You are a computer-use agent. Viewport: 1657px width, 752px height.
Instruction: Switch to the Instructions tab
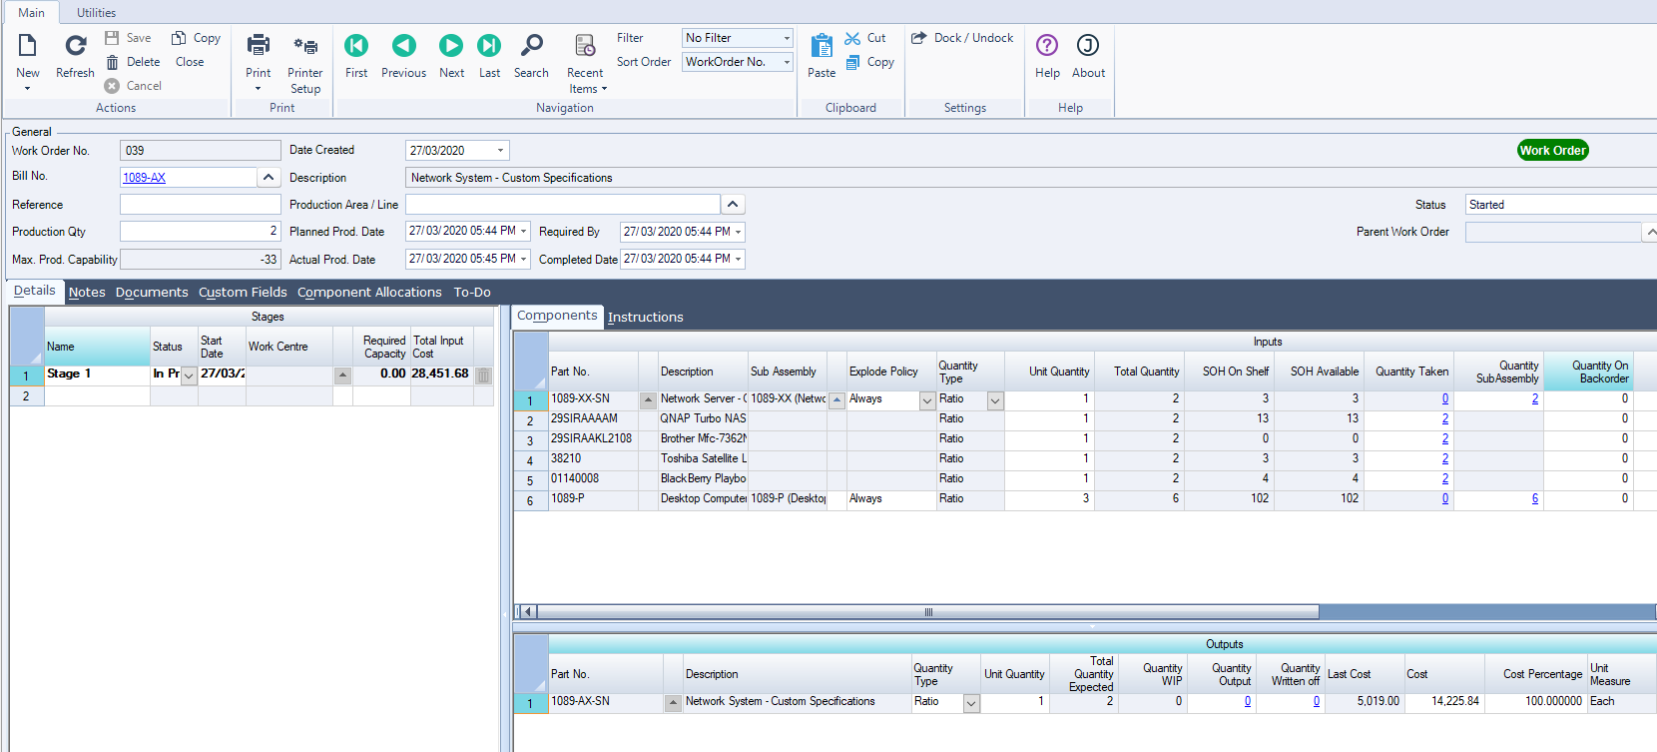click(x=645, y=318)
